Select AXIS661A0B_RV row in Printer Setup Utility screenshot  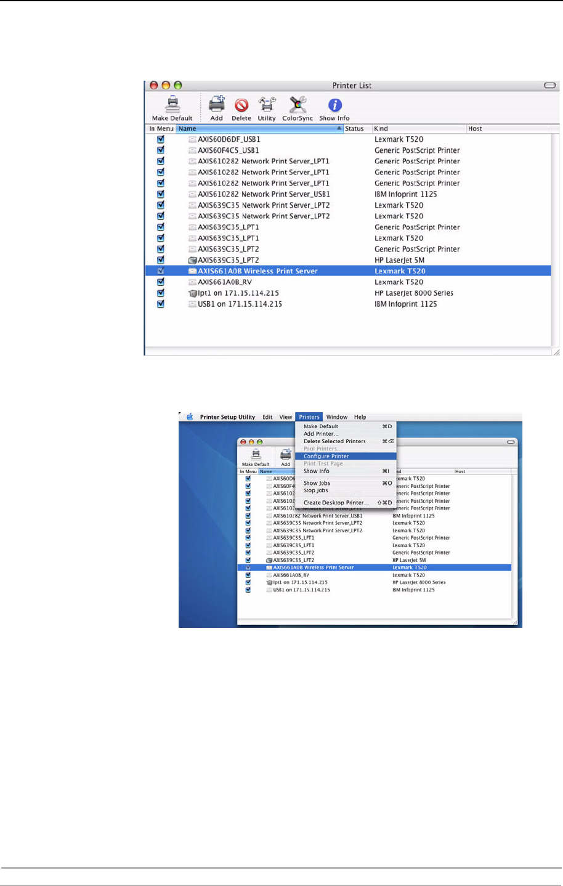pyautogui.click(x=375, y=575)
